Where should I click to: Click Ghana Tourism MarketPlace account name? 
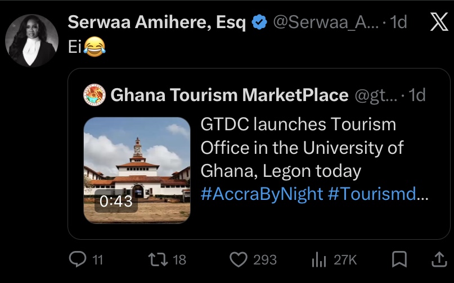230,95
